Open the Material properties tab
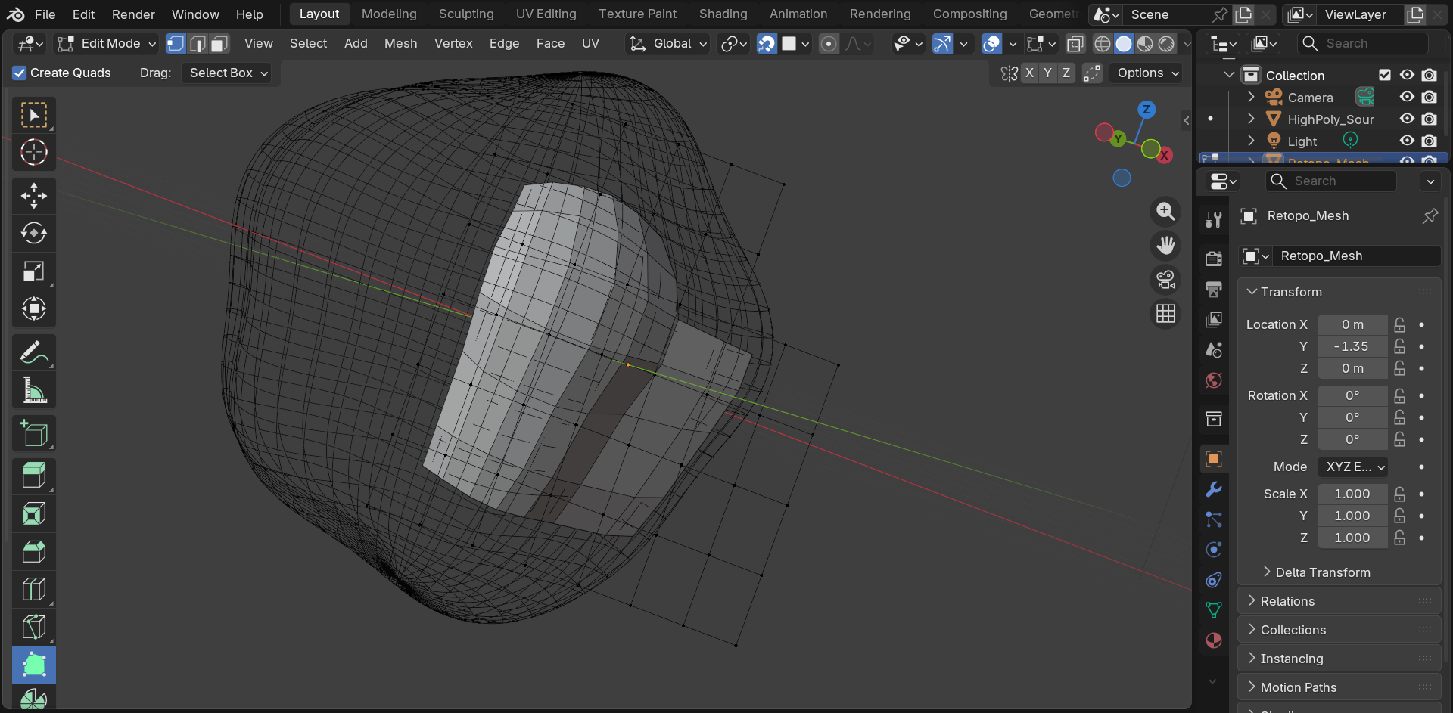 [1214, 640]
